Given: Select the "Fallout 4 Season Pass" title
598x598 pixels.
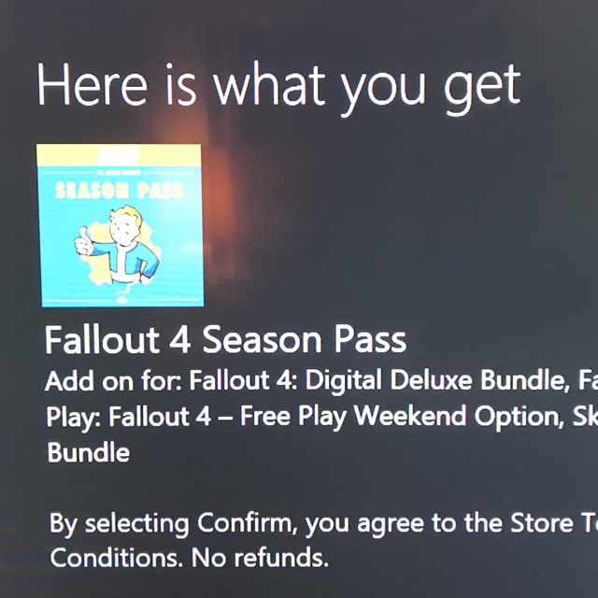Looking at the screenshot, I should pyautogui.click(x=226, y=340).
